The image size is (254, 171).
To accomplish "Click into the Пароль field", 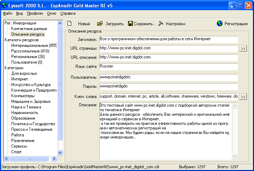I will pos(169,86).
